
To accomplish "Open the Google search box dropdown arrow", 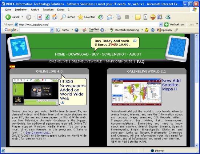I will (52, 30).
